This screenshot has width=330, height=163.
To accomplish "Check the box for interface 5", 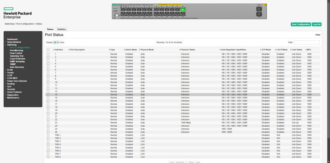I will [x=48, y=66].
